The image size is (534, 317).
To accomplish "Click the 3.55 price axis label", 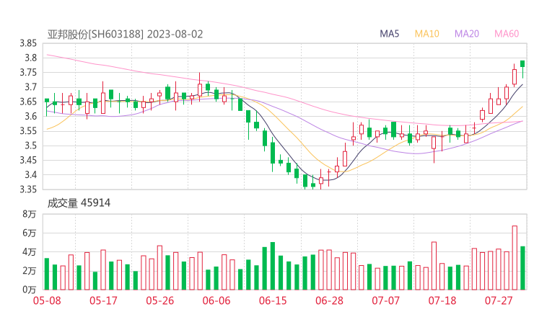I will point(28,131).
